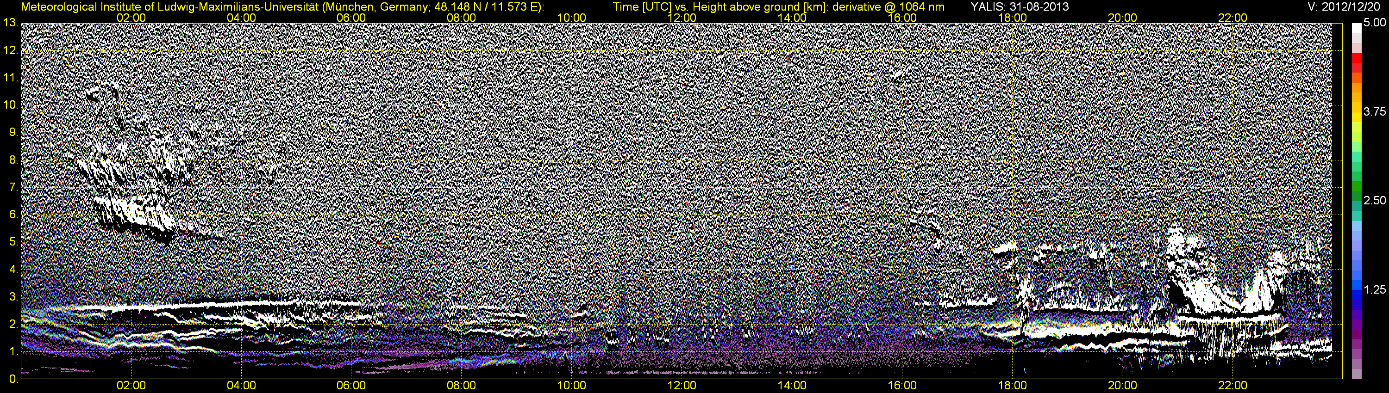Click the 2.50 value on the color scale
The width and height of the screenshot is (1389, 393).
pyautogui.click(x=1375, y=201)
